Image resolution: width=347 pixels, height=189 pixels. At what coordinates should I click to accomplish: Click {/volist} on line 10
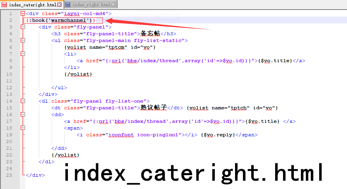78,74
